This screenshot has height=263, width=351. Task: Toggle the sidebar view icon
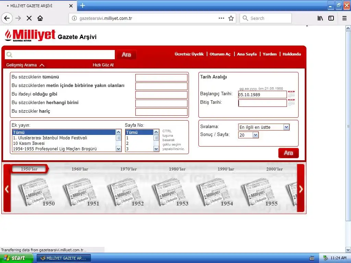pyautogui.click(x=331, y=18)
